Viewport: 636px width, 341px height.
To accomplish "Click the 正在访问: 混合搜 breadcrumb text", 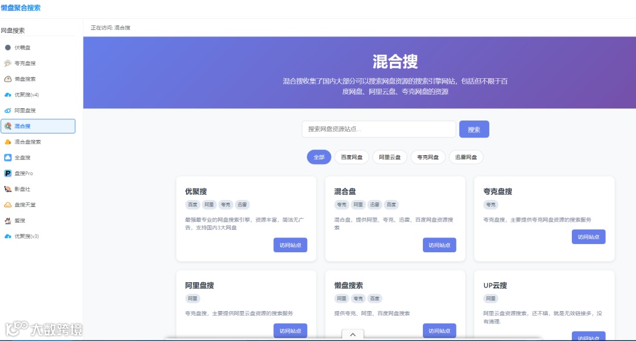I will (110, 28).
